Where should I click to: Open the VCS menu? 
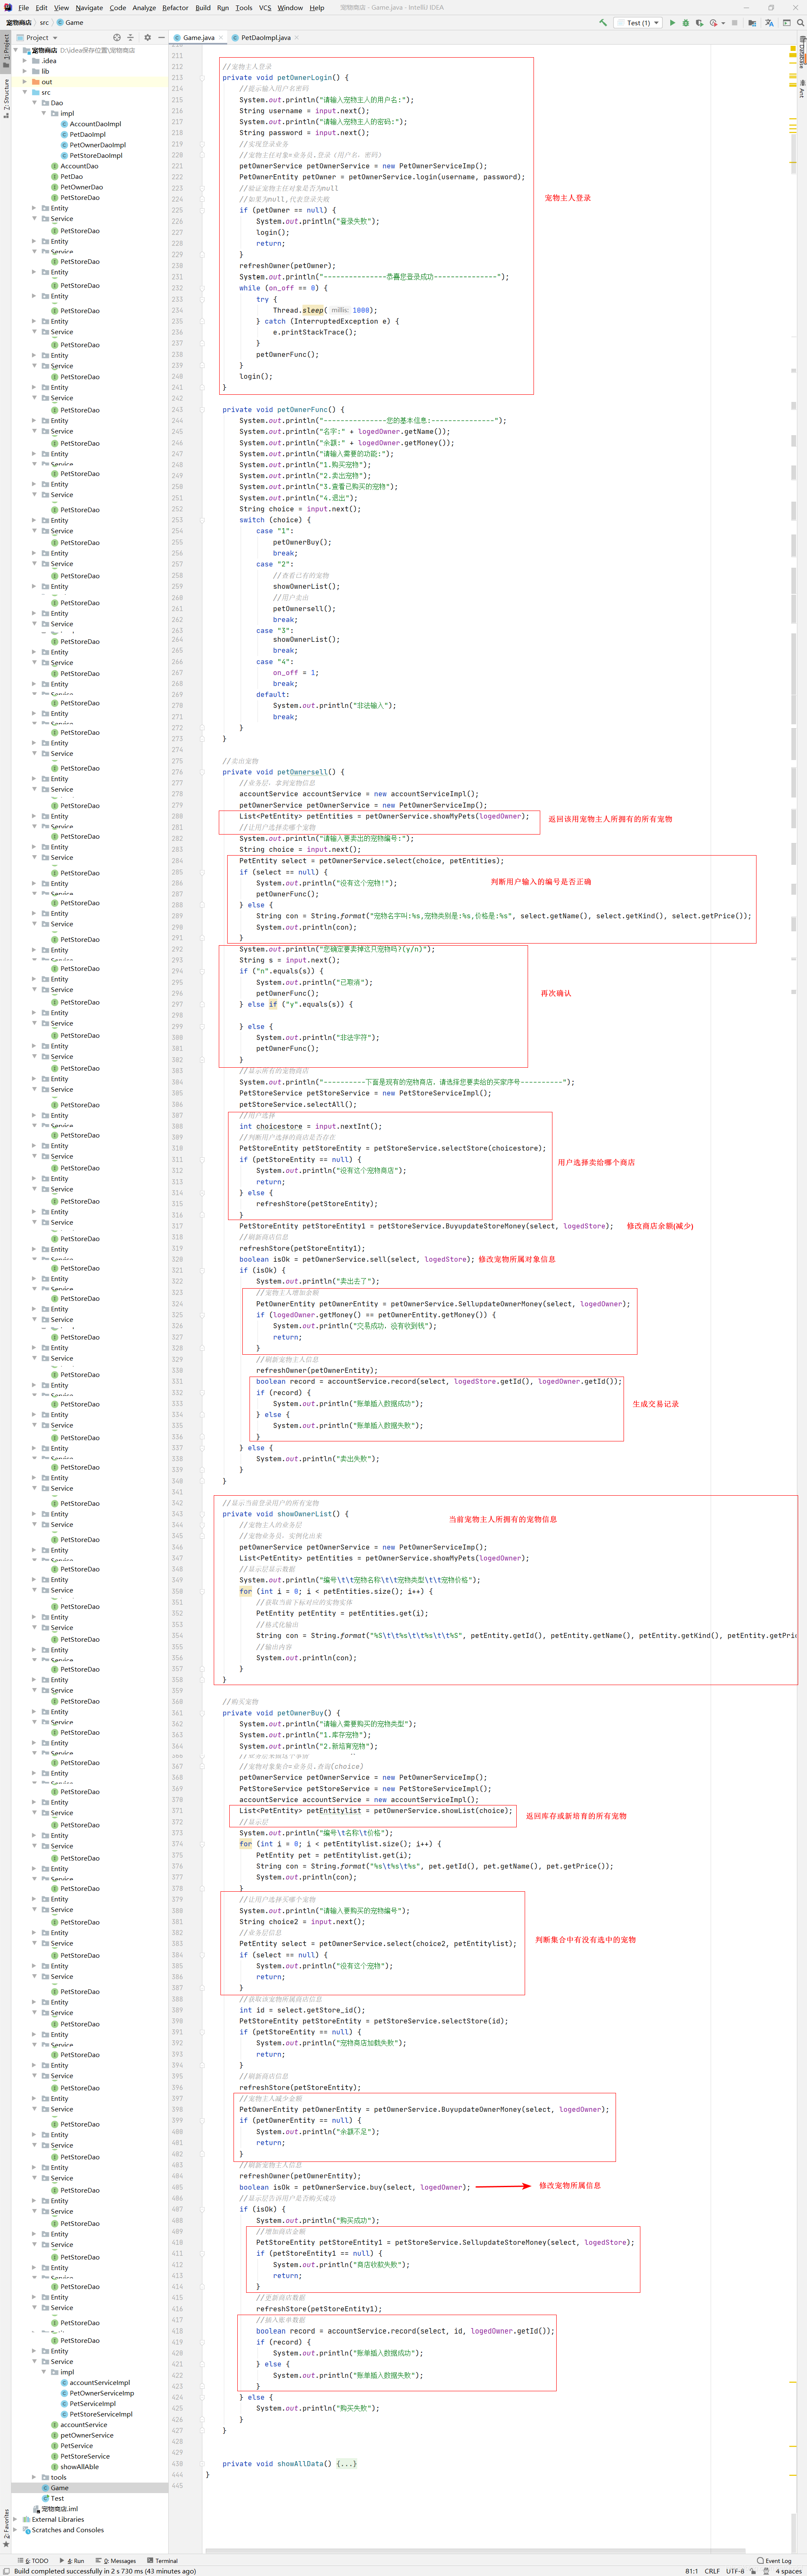point(265,7)
